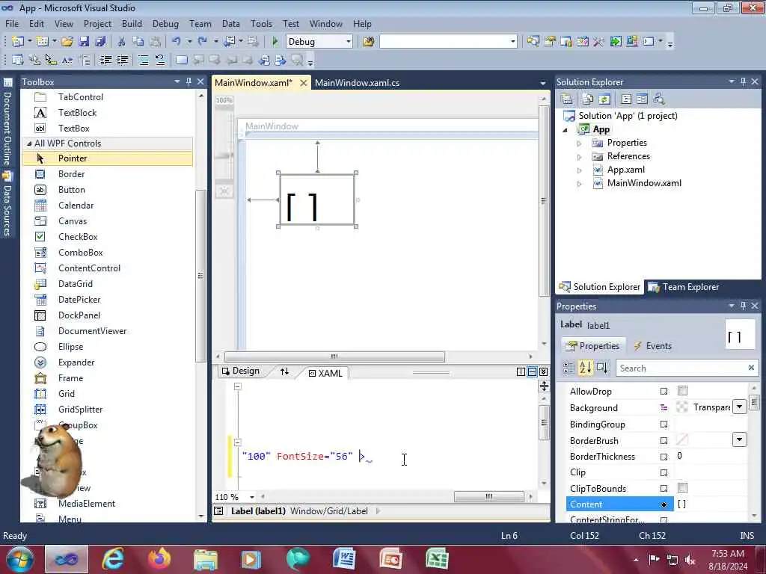Comment out selected lines icon

click(x=143, y=60)
